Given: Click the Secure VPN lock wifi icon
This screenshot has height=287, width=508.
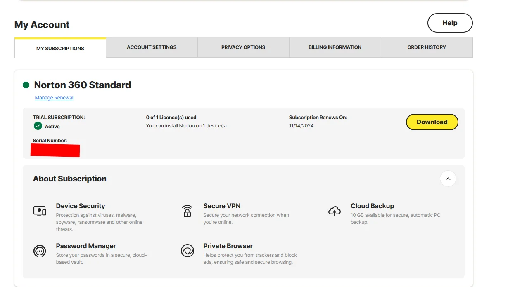Looking at the screenshot, I should 187,211.
